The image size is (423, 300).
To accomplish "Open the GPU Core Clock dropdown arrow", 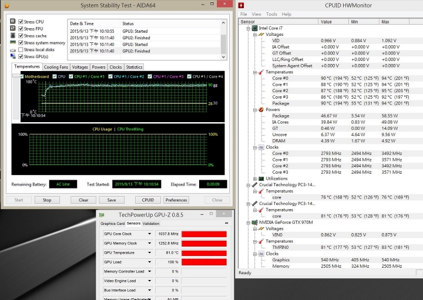I will pyautogui.click(x=149, y=234).
